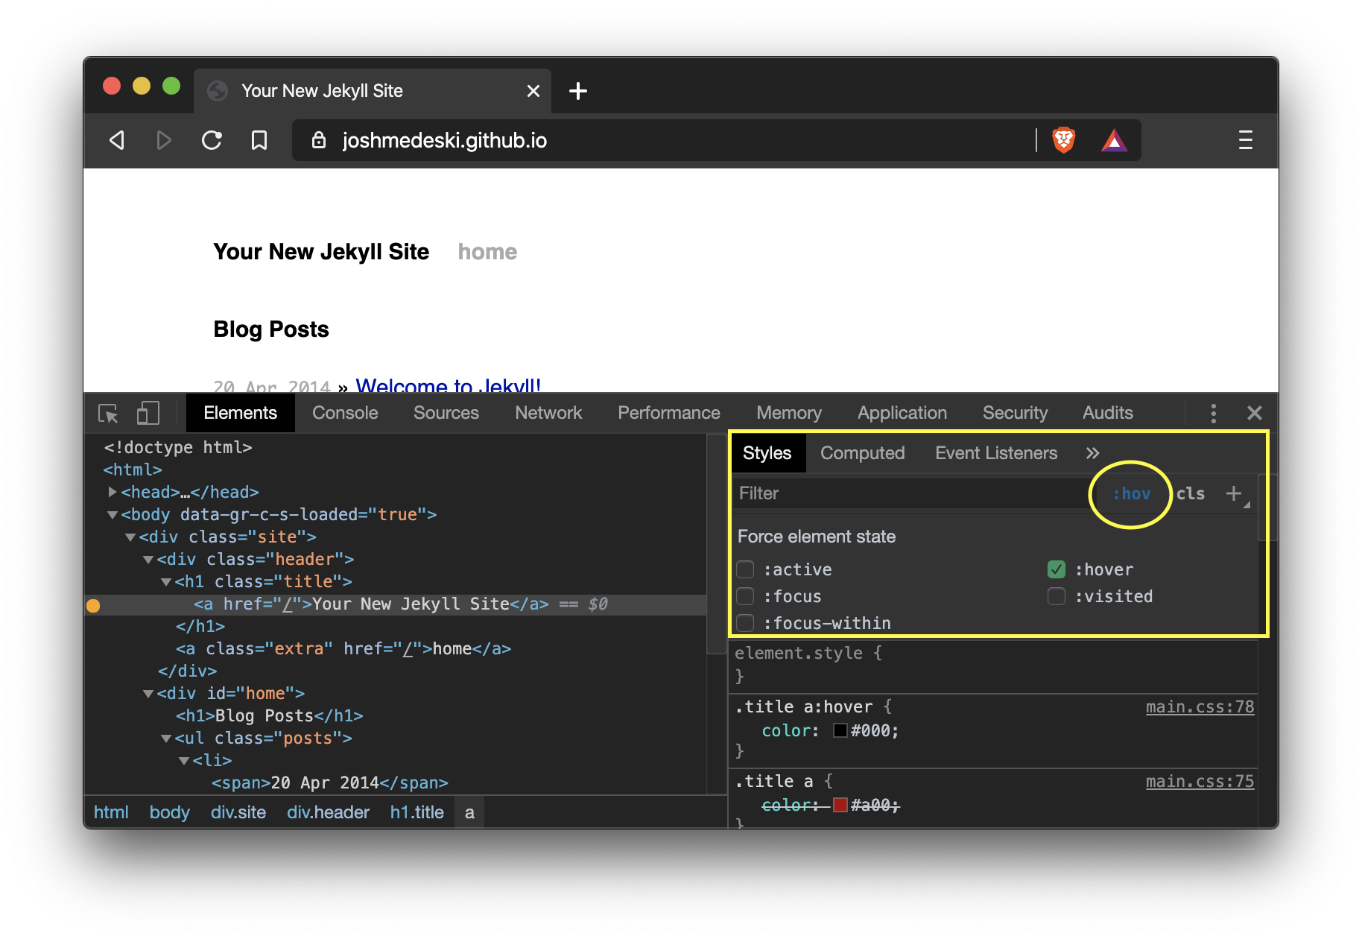
Task: Click the inspect element picker icon
Action: click(x=108, y=414)
